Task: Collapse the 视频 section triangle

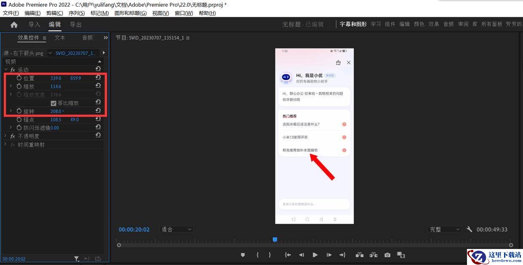Action: [100, 62]
